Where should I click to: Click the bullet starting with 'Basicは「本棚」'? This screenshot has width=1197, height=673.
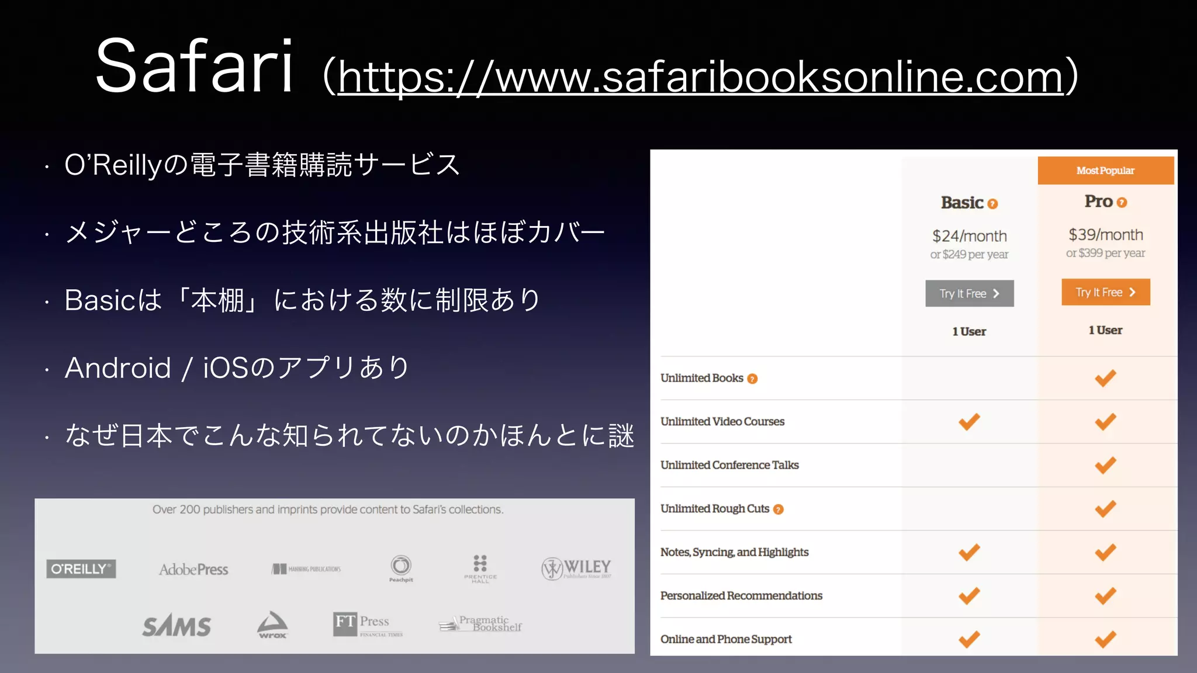pos(303,300)
